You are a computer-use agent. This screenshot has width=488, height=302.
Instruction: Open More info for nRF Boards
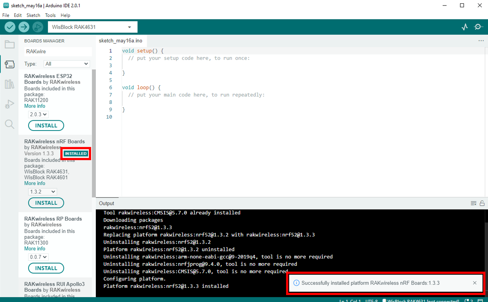pyautogui.click(x=35, y=183)
